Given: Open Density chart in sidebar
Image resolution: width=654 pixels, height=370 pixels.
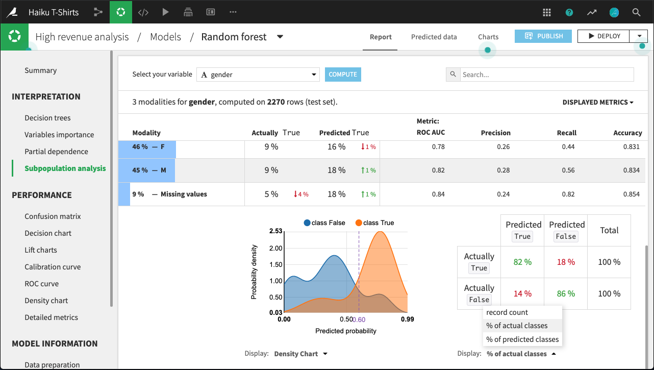Looking at the screenshot, I should point(46,301).
